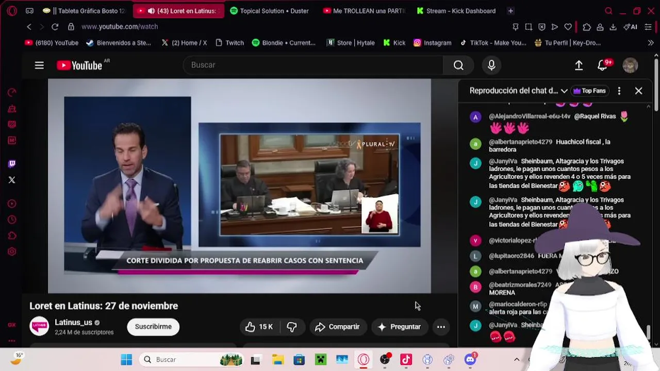660x371 pixels.
Task: Open the YouTube account avatar menu
Action: pyautogui.click(x=630, y=65)
